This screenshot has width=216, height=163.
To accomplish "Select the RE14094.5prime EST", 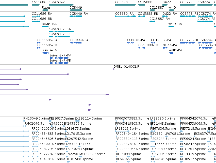I will tap(123, 157).
